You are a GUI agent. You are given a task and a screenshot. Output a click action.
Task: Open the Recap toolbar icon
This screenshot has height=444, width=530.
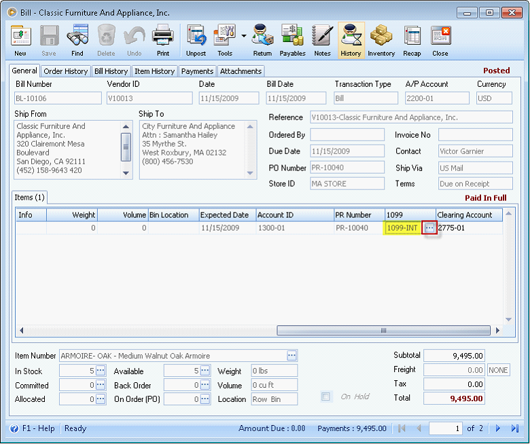click(x=412, y=41)
